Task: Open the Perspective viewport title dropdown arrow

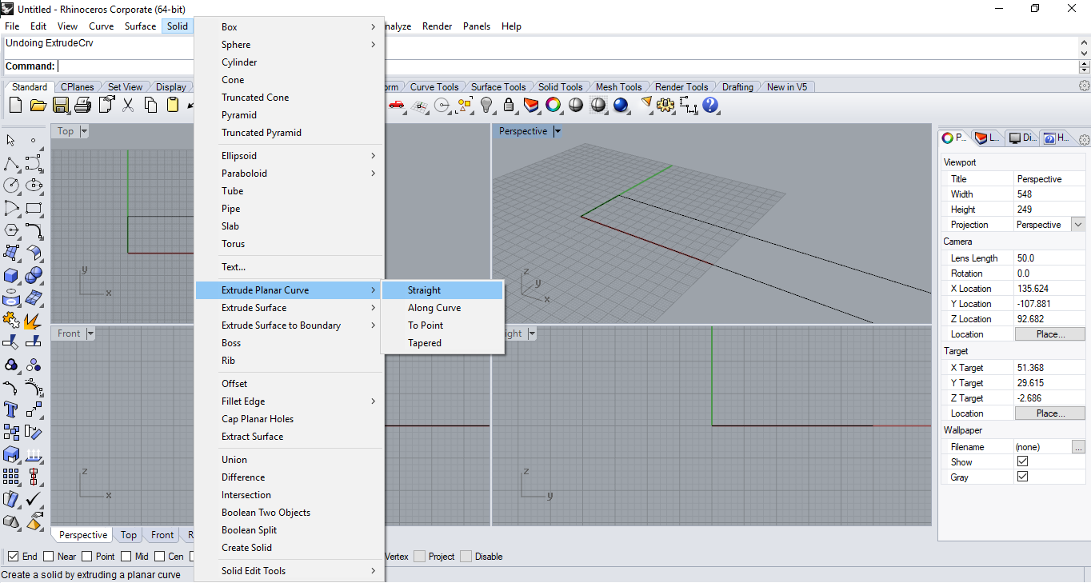Action: point(557,131)
